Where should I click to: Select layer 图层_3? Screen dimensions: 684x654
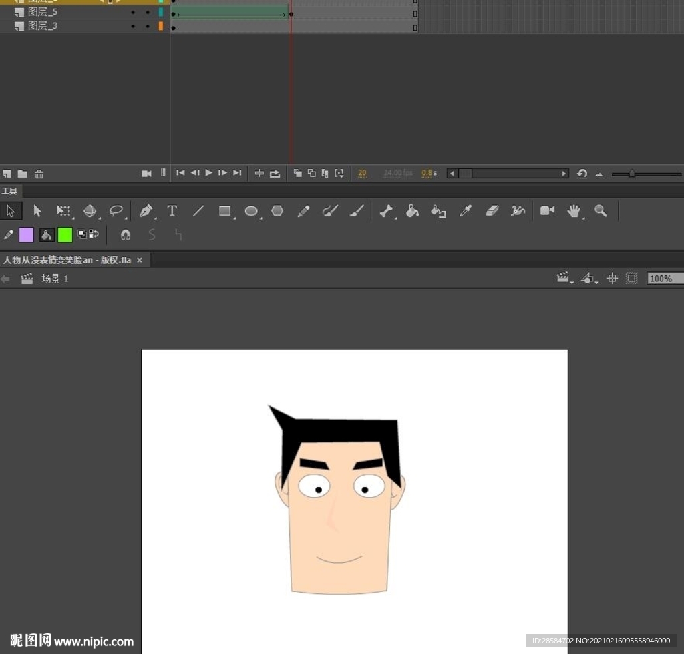42,26
